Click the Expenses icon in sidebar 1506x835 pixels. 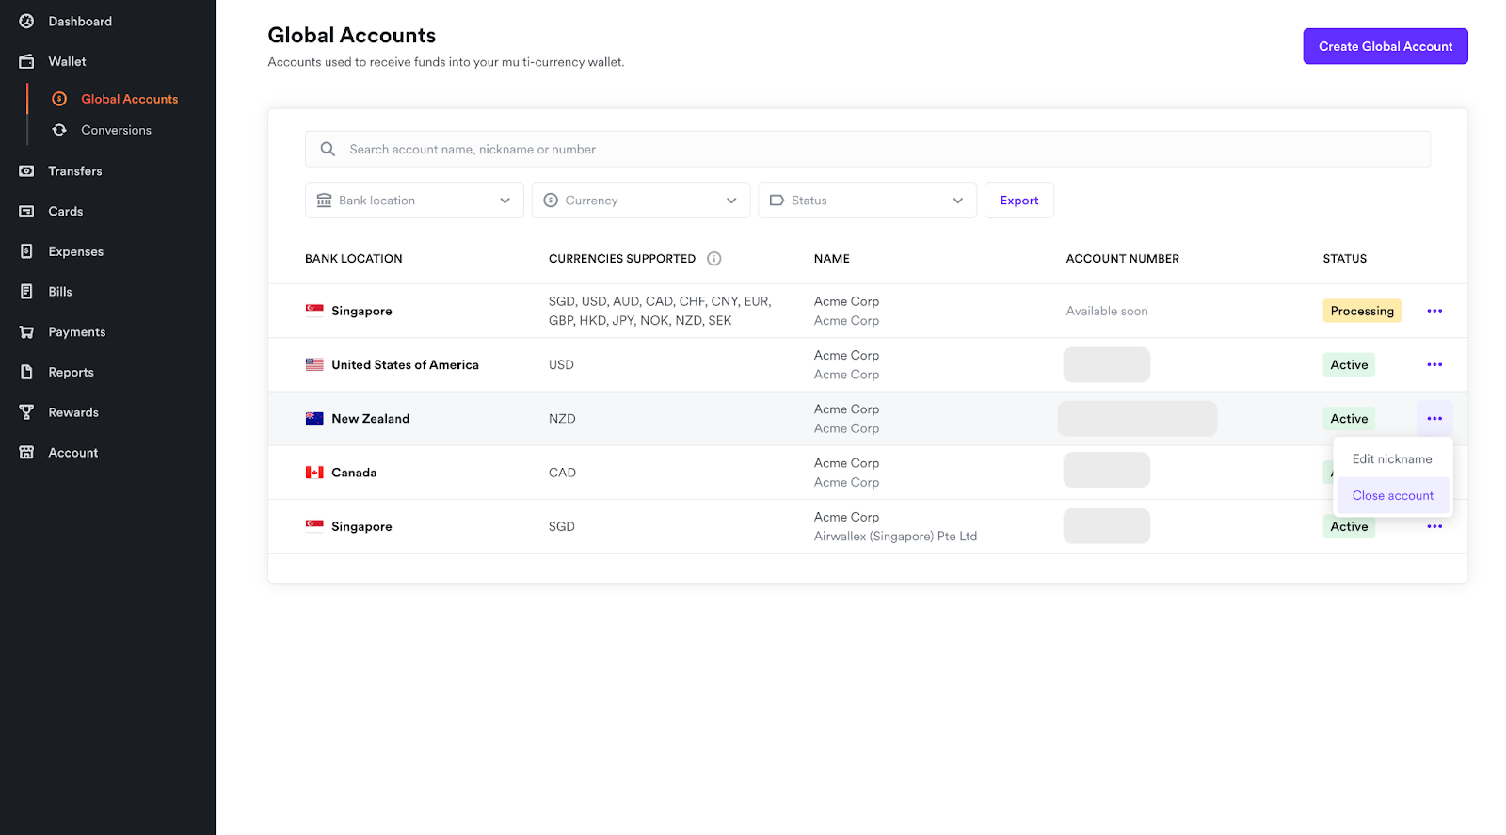click(x=26, y=251)
